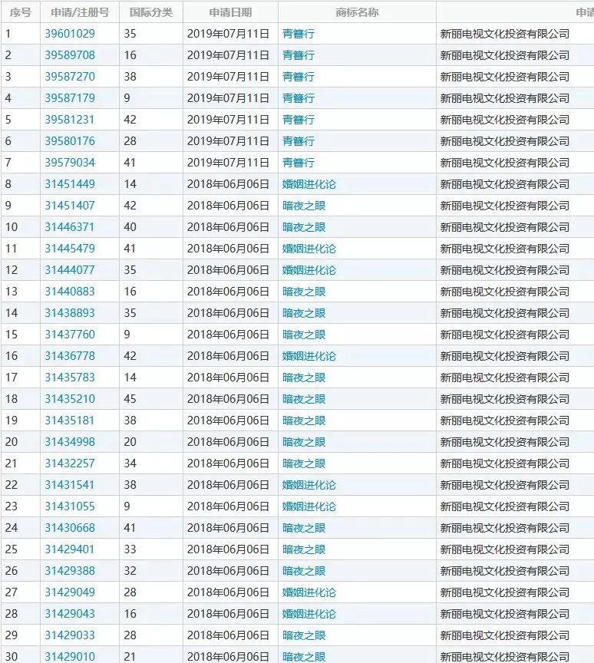Open application number 31451407
Image resolution: width=594 pixels, height=663 pixels.
point(70,206)
